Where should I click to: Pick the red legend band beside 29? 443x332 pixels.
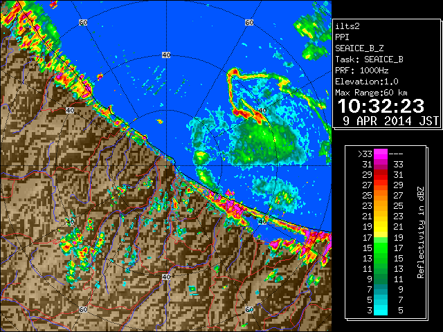381,175
